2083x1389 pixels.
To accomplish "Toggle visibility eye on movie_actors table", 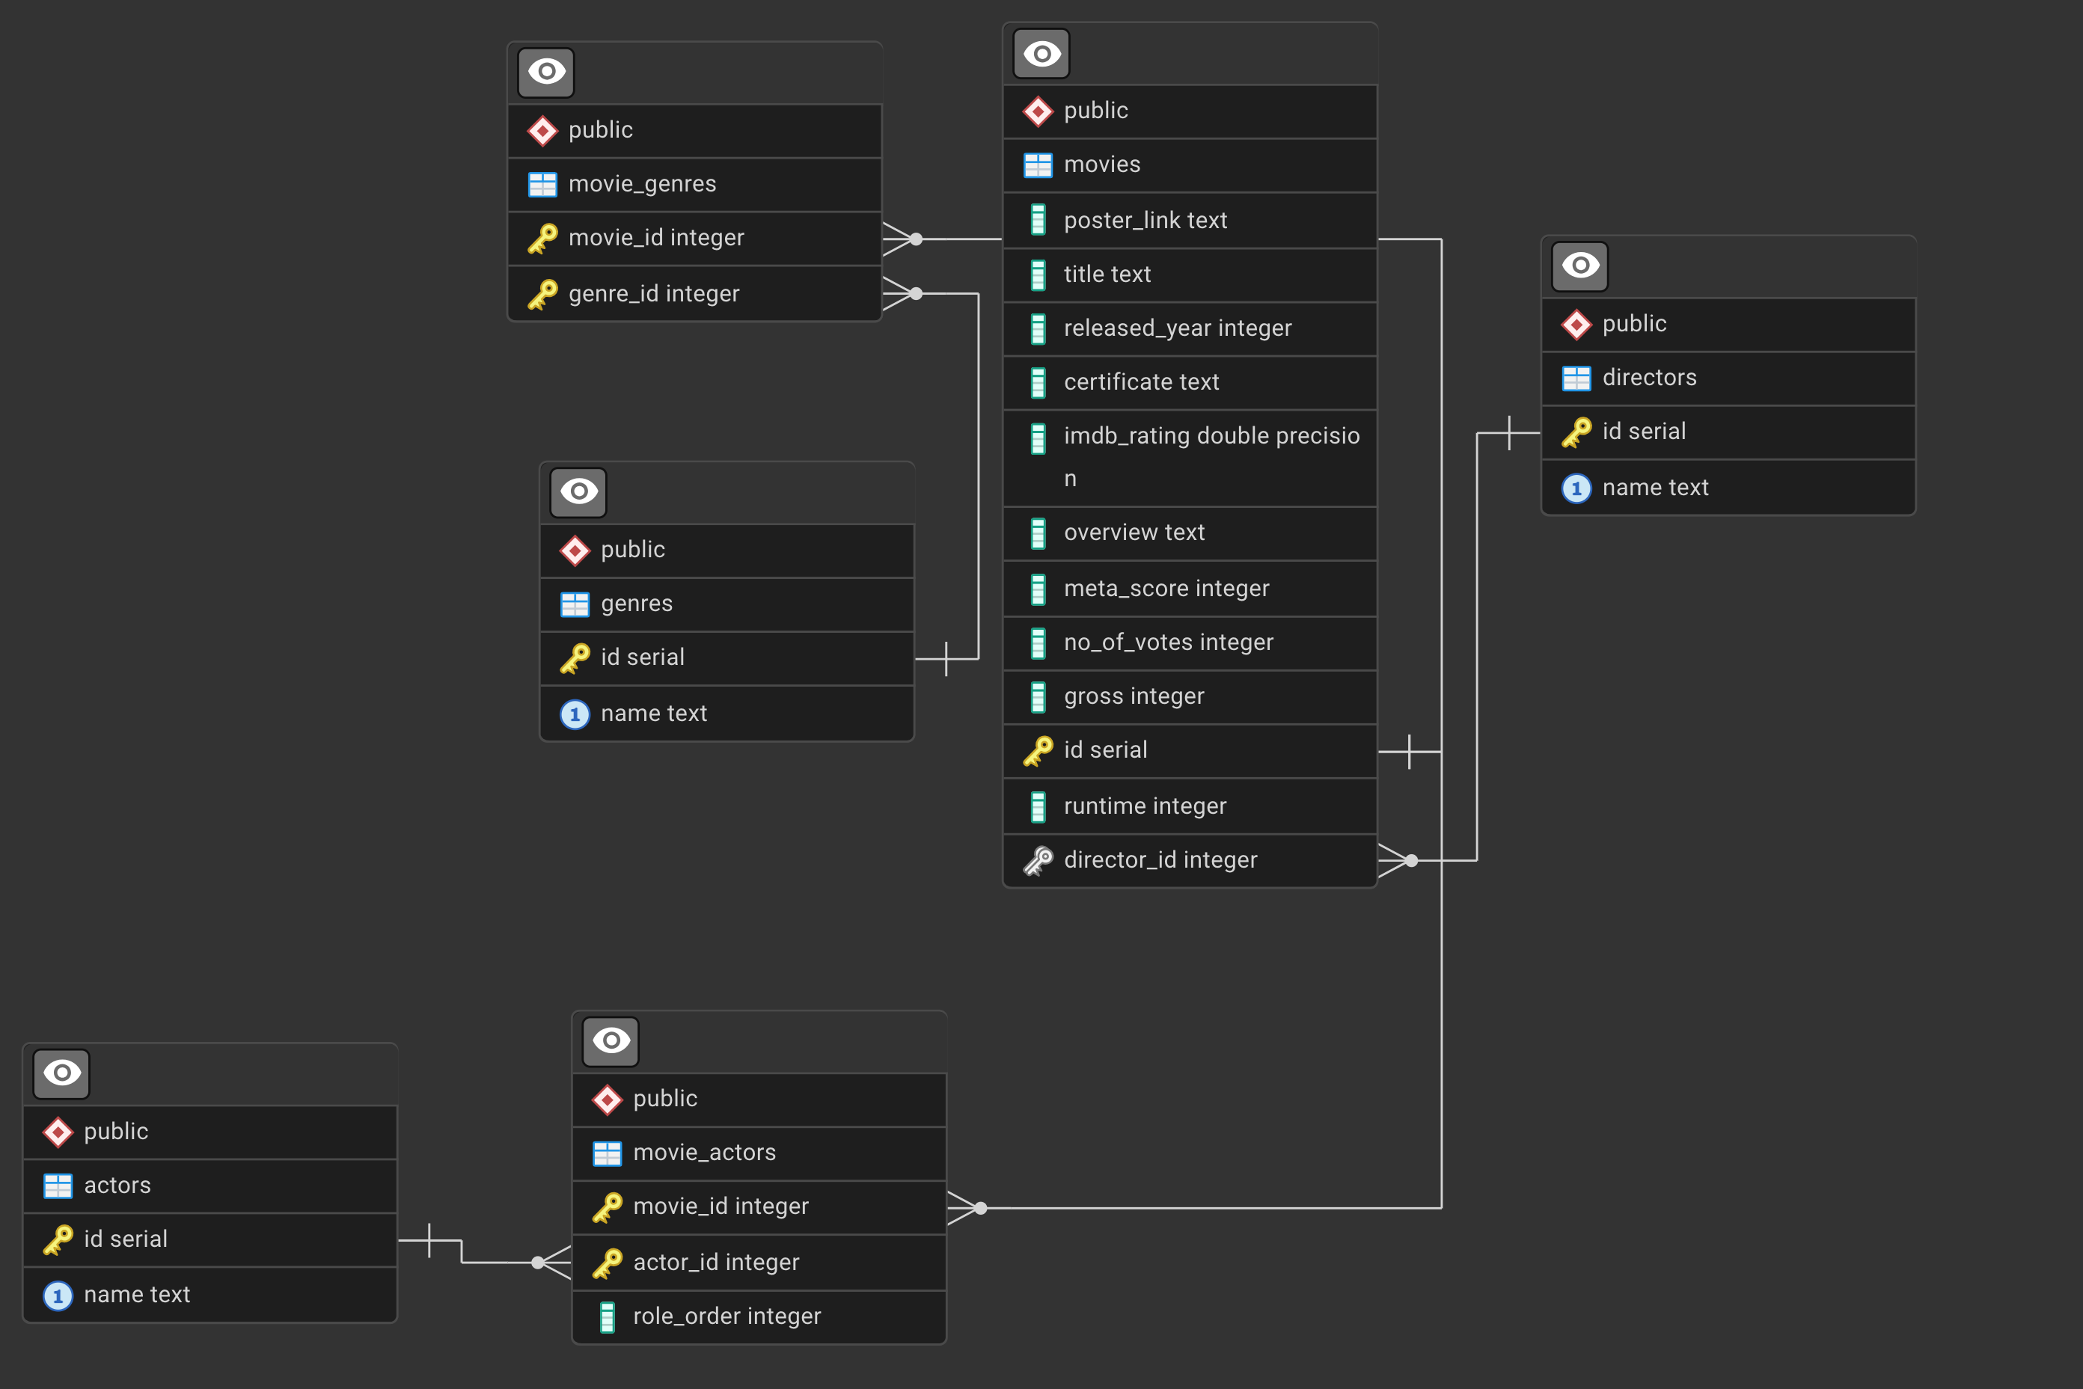I will [611, 1041].
